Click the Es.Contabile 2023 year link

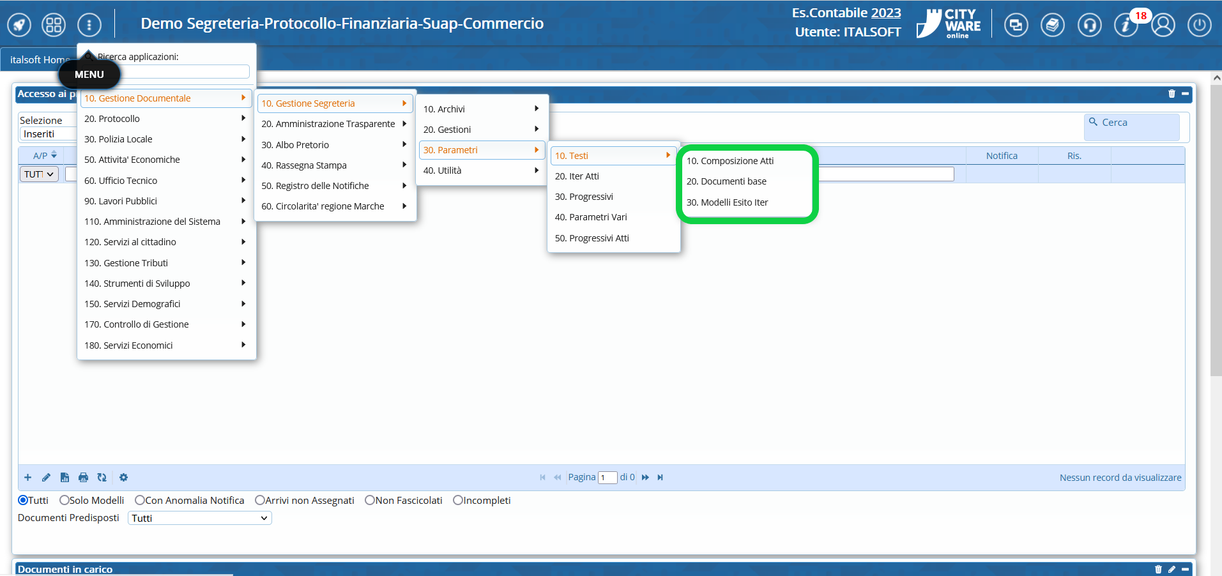(885, 13)
